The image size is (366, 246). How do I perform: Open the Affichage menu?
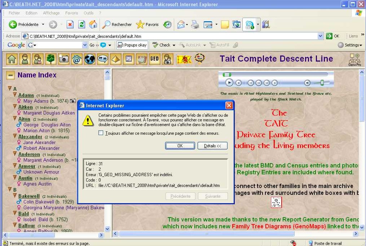click(51, 13)
